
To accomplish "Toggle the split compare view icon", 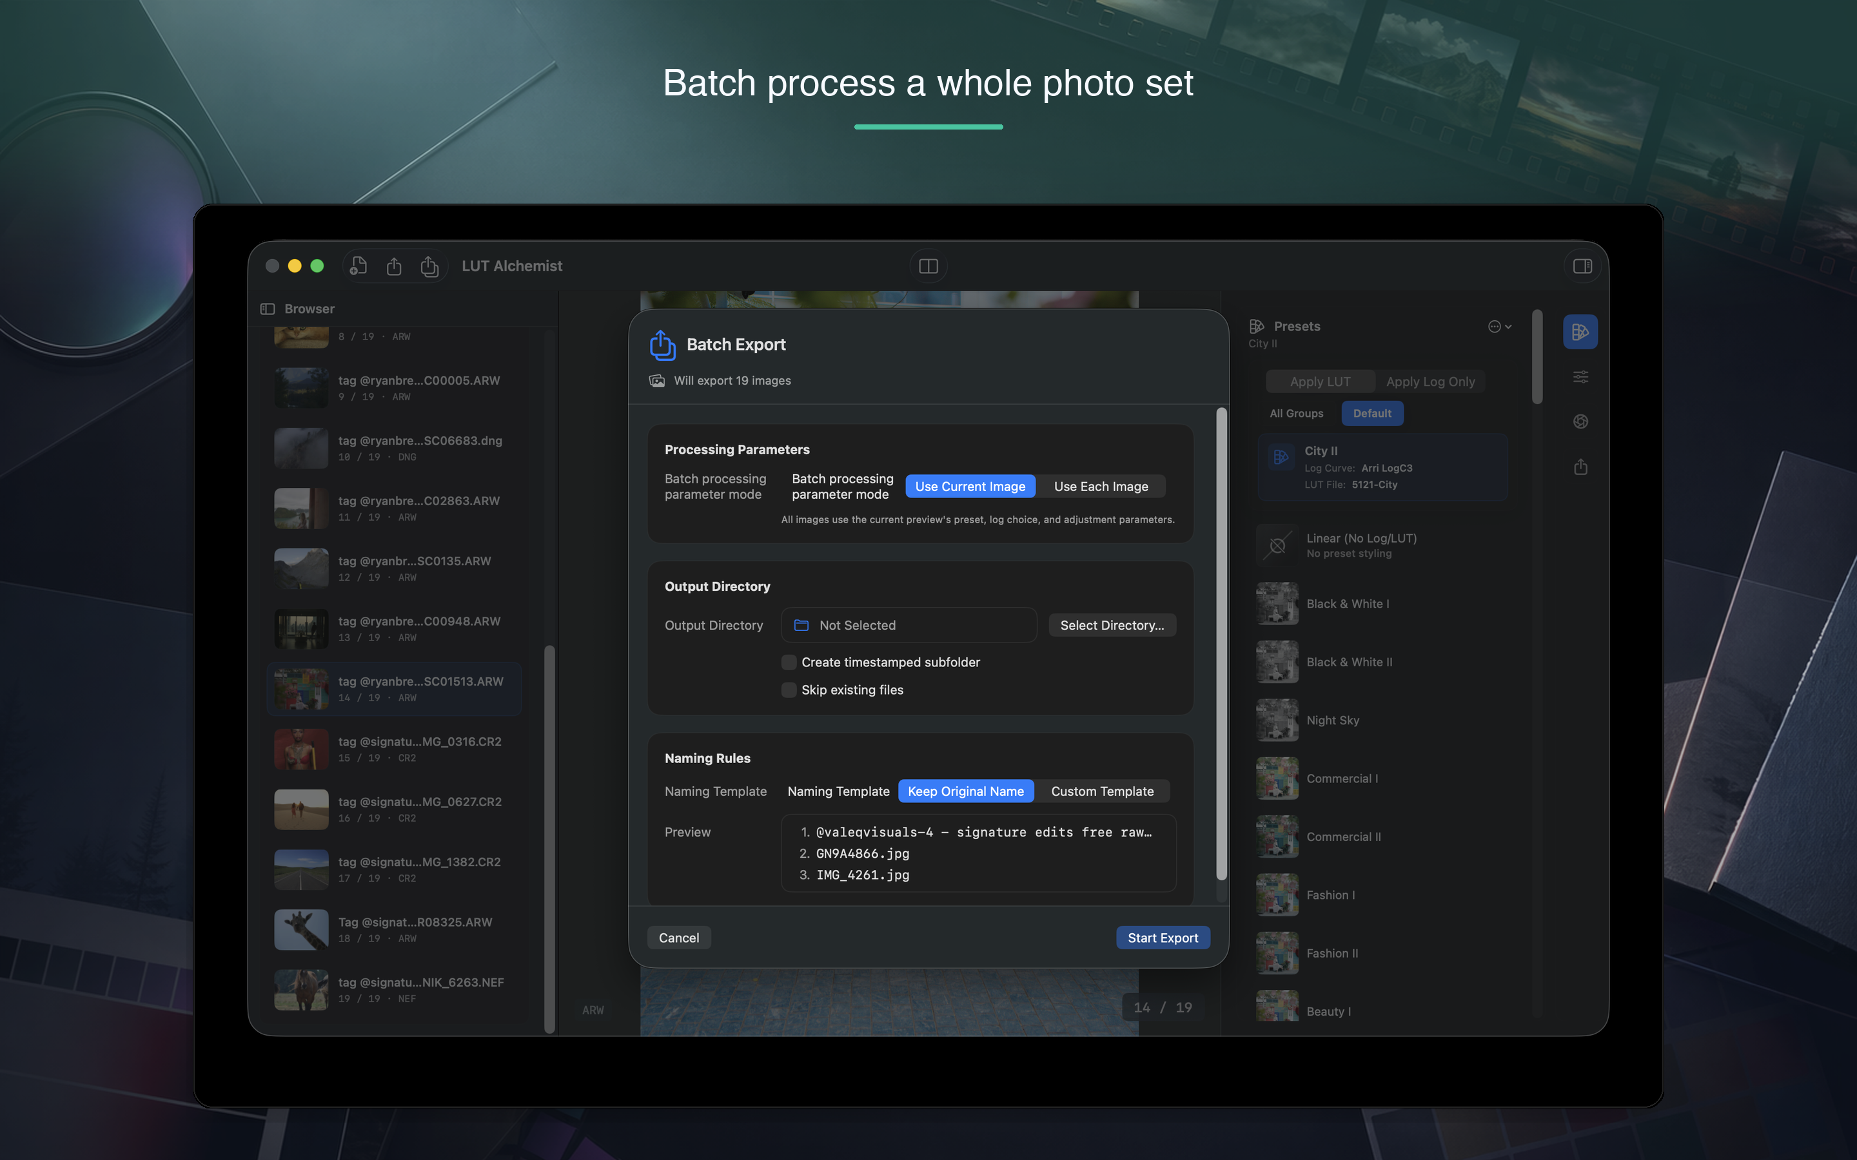I will [x=928, y=266].
